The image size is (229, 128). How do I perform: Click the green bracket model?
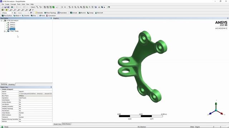click(142, 66)
